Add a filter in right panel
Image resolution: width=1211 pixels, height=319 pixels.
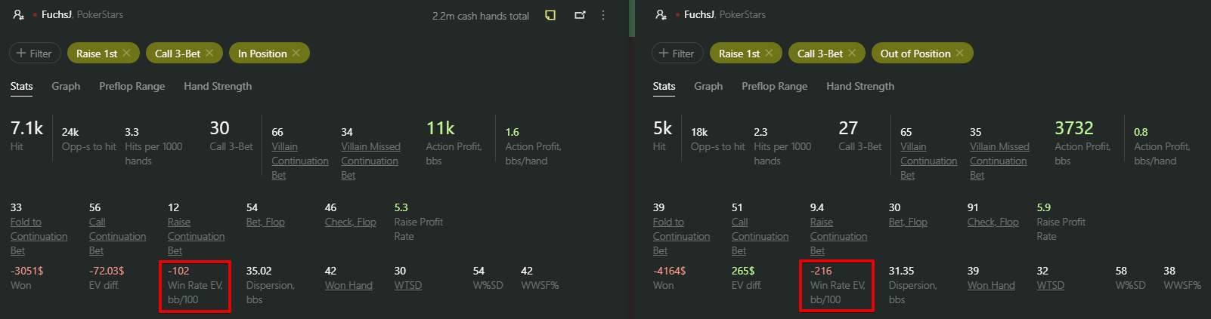[x=677, y=53]
